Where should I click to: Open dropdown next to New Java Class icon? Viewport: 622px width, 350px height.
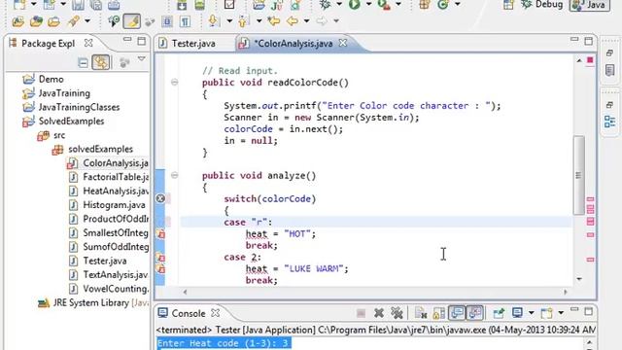coord(458,4)
